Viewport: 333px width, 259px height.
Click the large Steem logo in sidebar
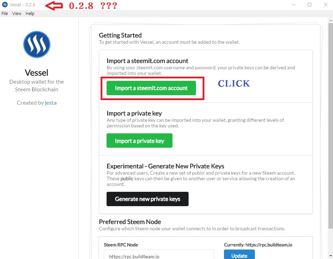pos(37,44)
